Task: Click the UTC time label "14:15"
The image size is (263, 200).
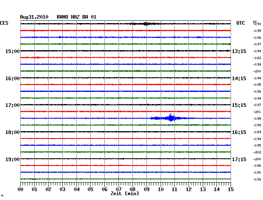Action: (x=239, y=79)
